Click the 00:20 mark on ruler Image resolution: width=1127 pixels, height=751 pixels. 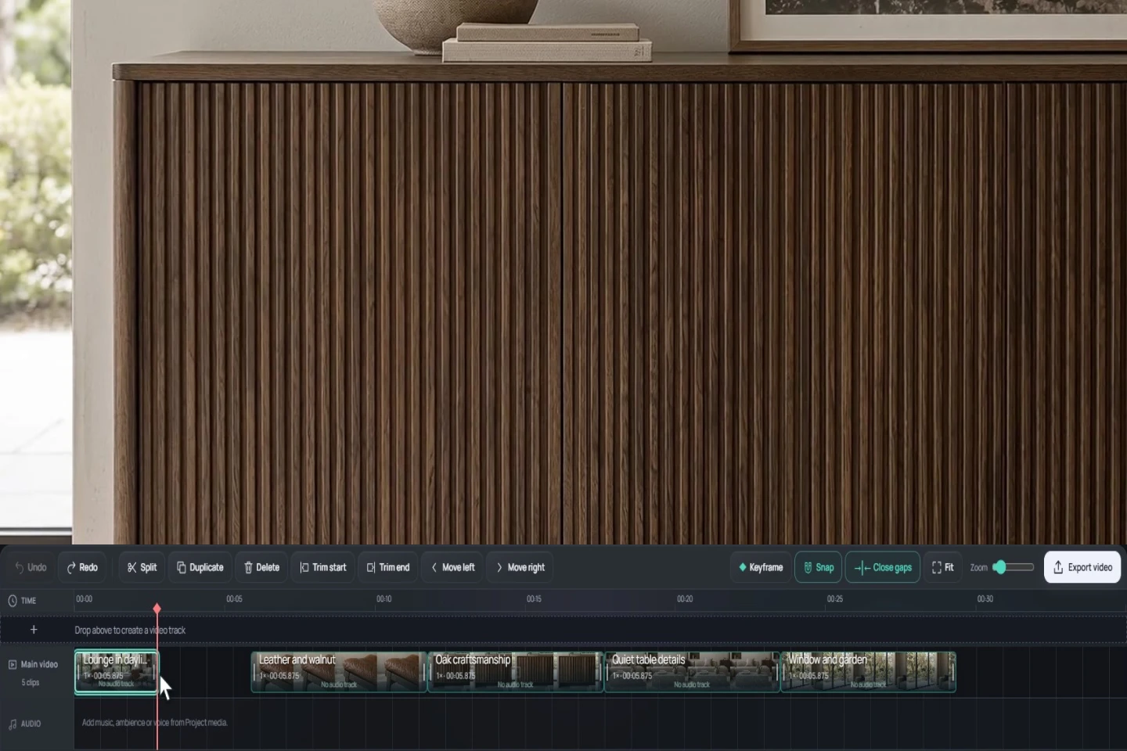click(x=685, y=599)
